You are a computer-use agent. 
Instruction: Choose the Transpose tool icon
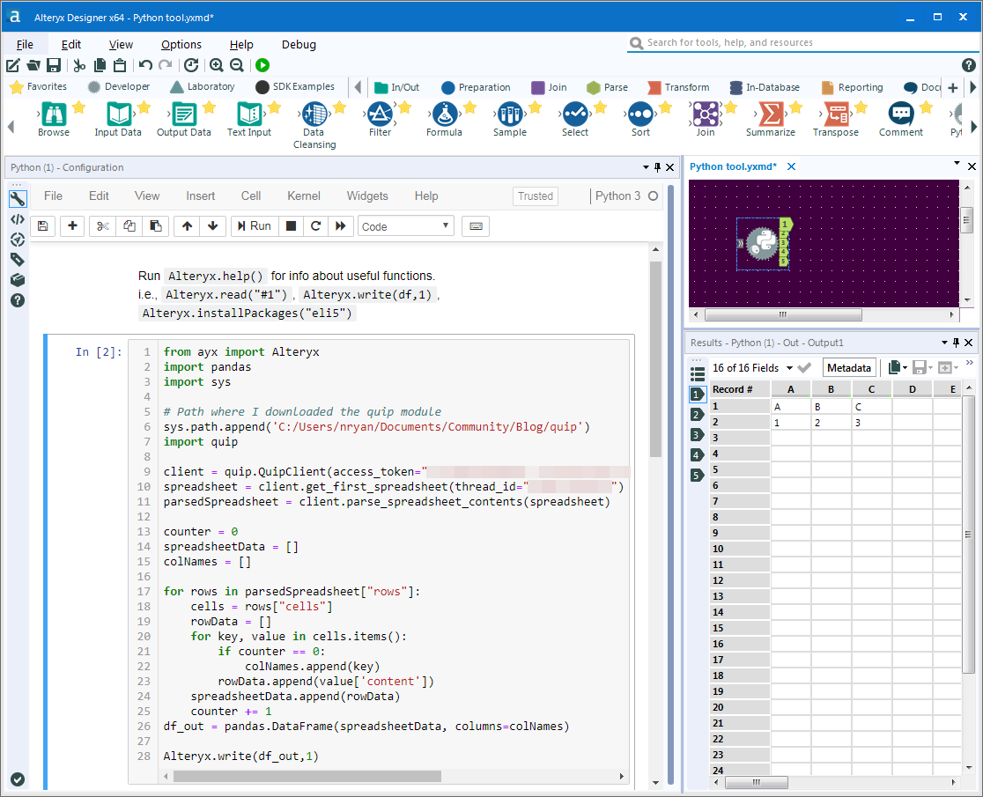point(835,114)
